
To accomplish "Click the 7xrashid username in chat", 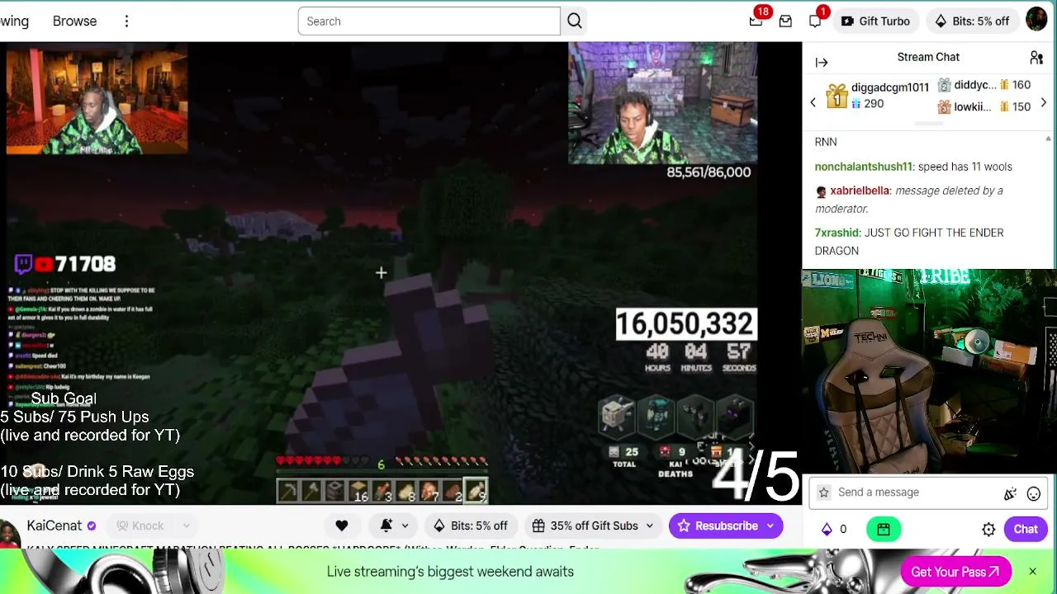I will click(x=837, y=233).
